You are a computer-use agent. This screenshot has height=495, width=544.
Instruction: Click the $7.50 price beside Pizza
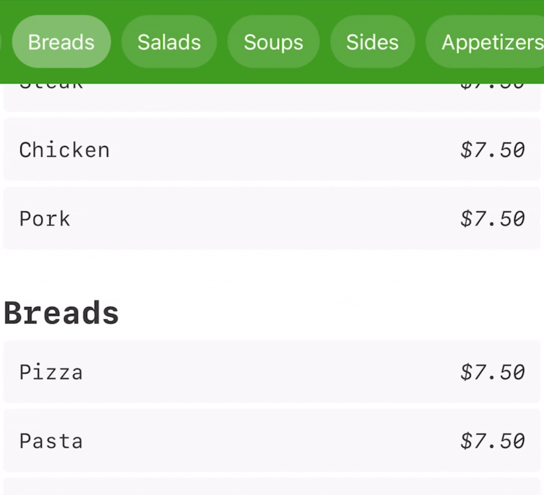(x=493, y=372)
